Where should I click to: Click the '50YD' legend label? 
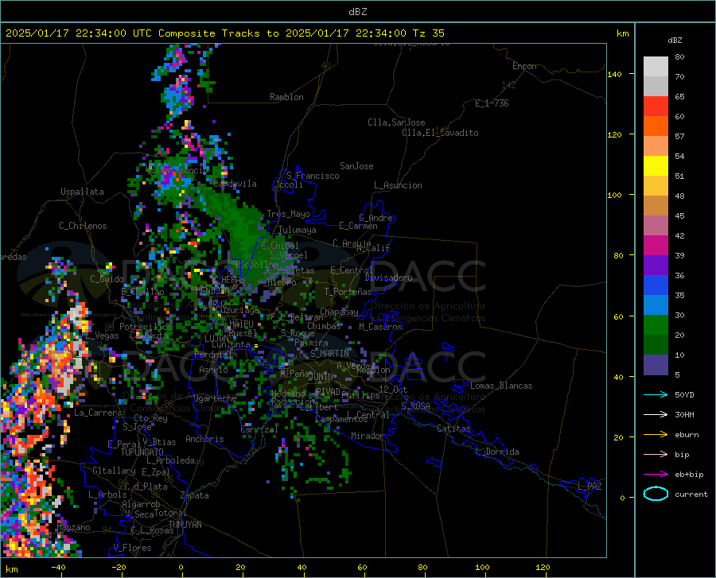click(684, 394)
